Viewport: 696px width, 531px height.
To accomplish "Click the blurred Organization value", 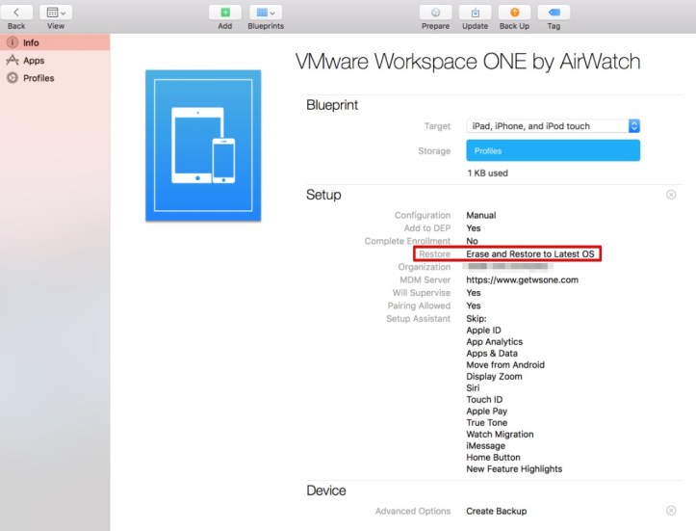I will [x=507, y=267].
